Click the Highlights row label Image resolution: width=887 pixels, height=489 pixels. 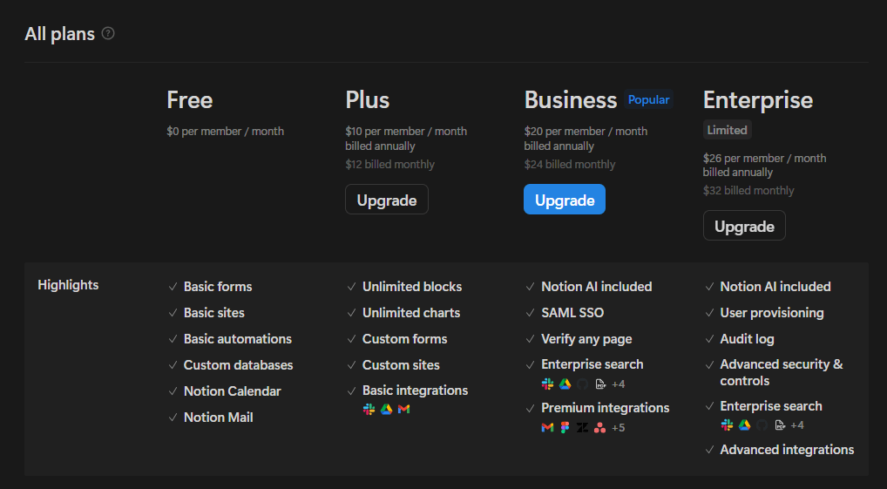[68, 285]
